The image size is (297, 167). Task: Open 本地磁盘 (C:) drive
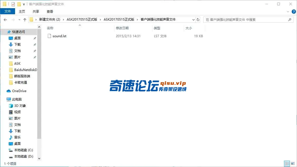[23, 150]
